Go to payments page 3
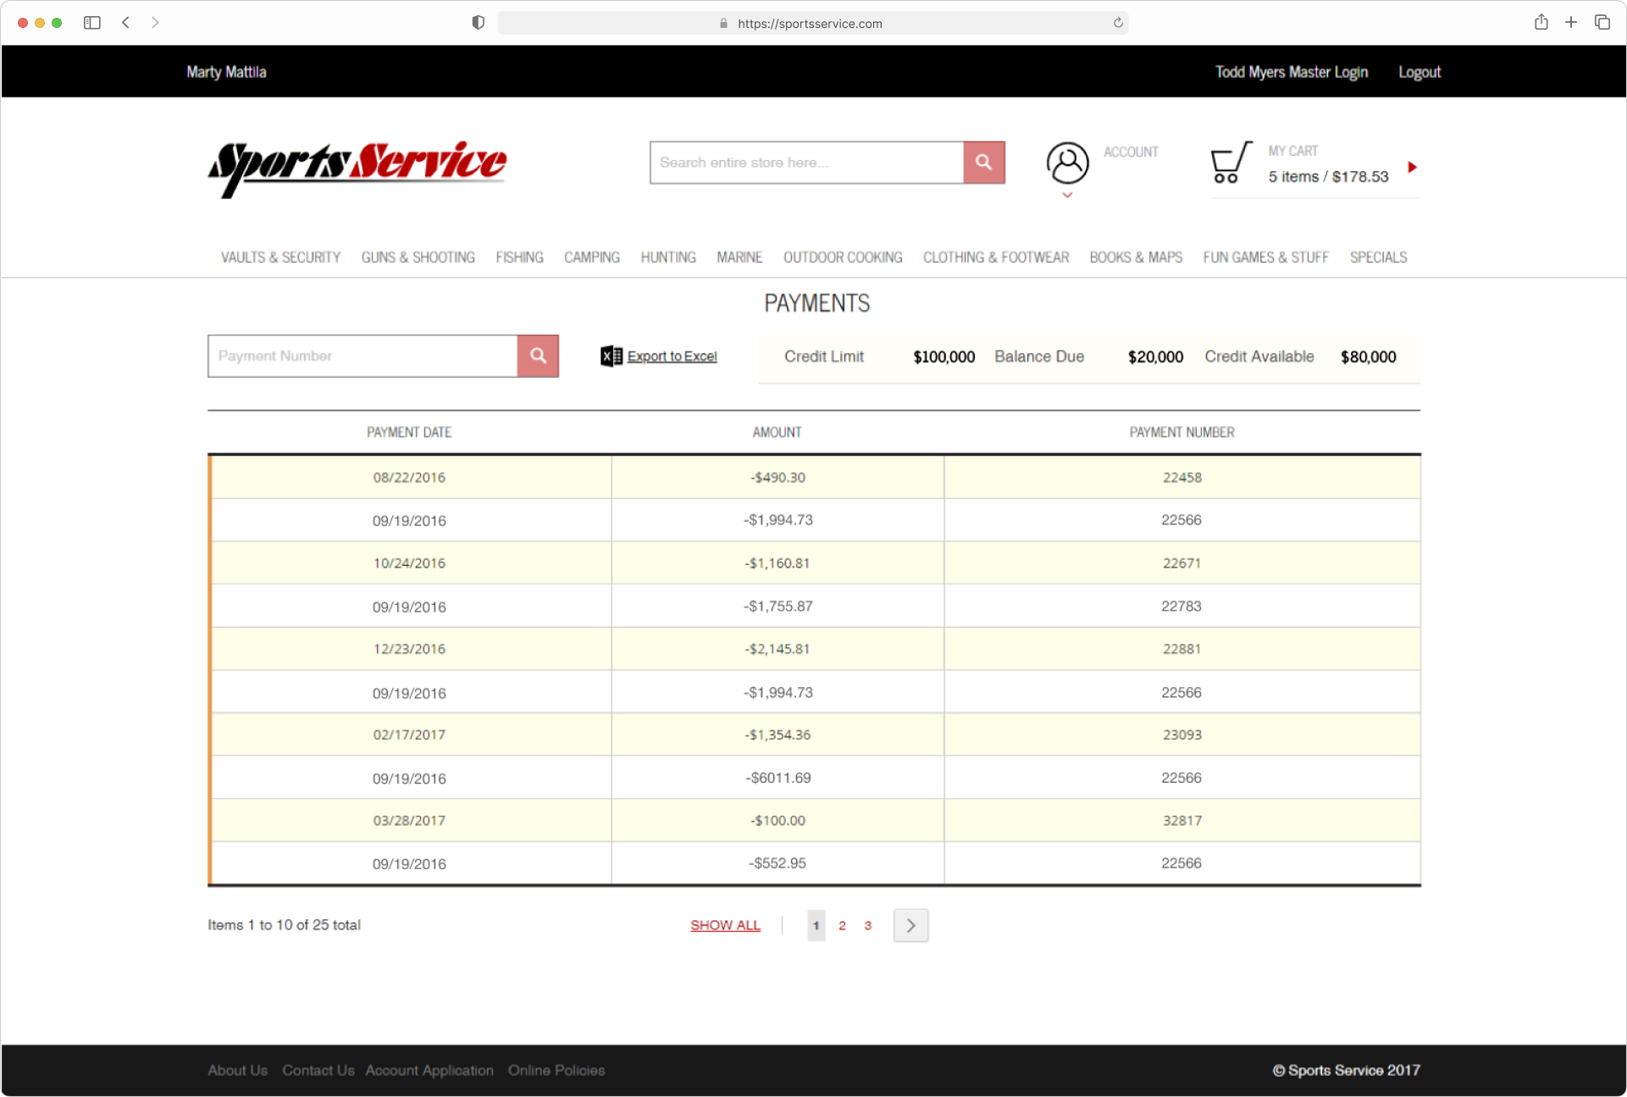This screenshot has height=1097, width=1627. [x=867, y=926]
